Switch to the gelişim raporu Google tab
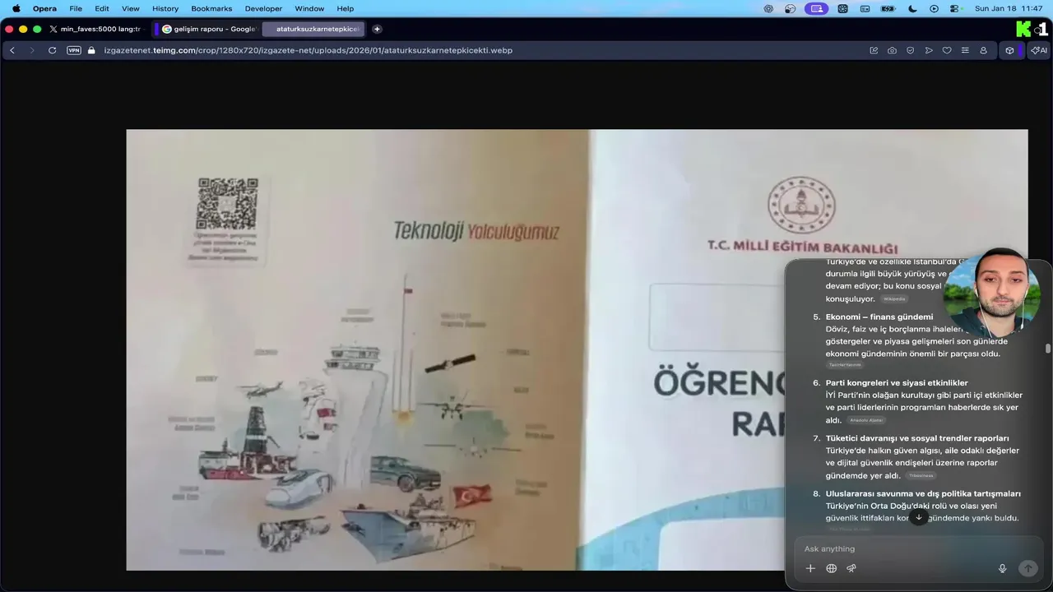This screenshot has height=592, width=1053. click(x=209, y=29)
